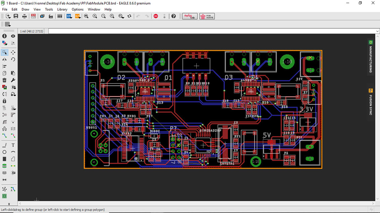Select the Align tool
Screen dimensions: 380x213
tap(4, 66)
